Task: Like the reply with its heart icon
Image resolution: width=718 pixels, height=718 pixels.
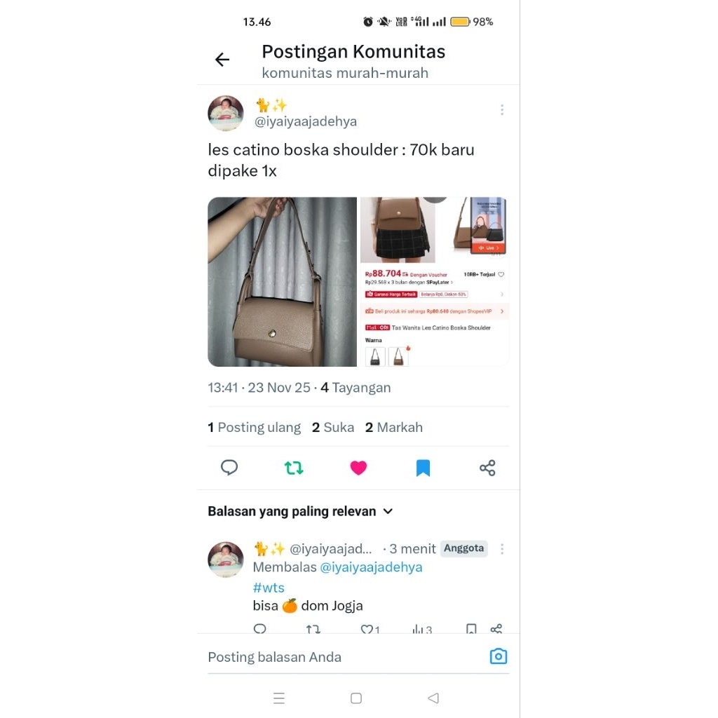Action: [367, 630]
